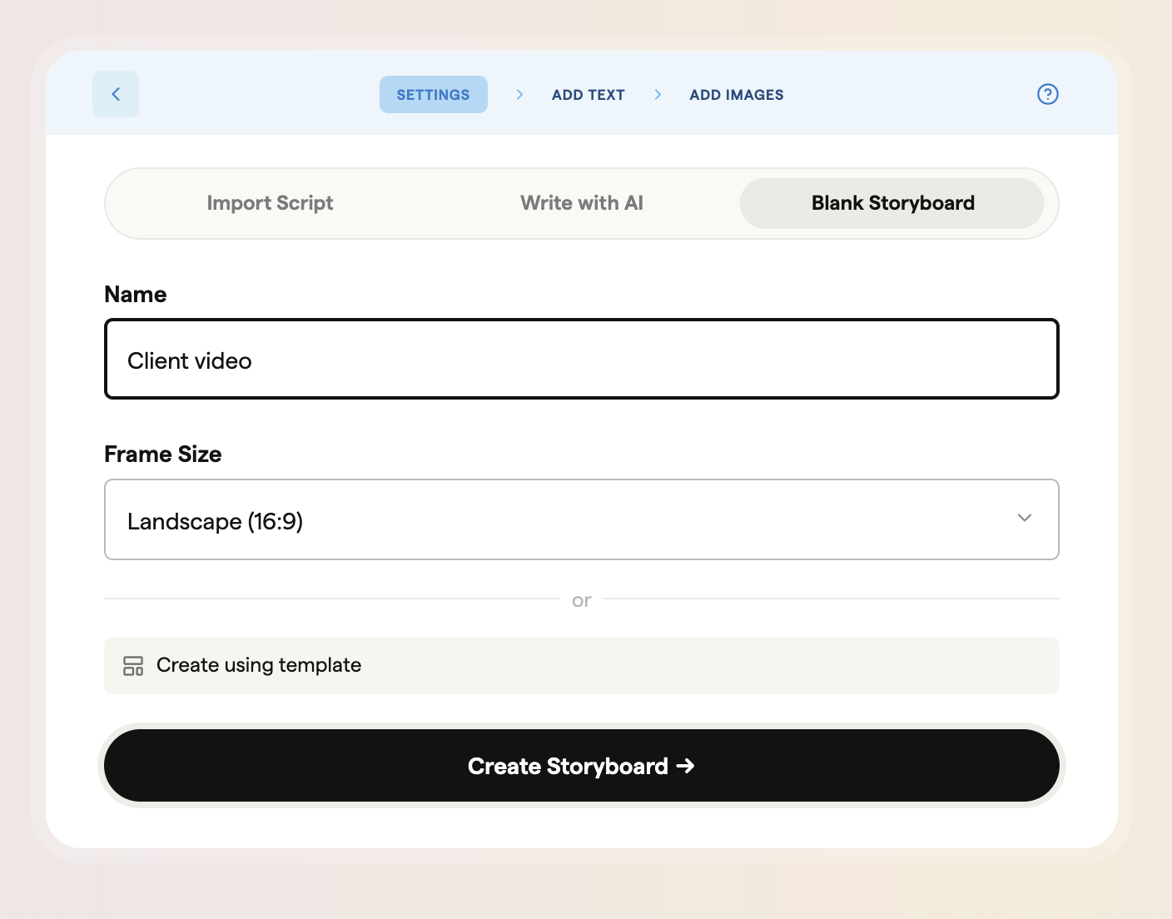Viewport: 1172px width, 919px height.
Task: Click the "or" divider text
Action: coord(581,600)
